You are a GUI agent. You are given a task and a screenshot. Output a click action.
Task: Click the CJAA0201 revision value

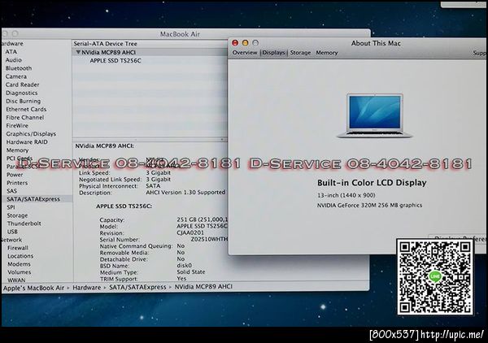click(x=190, y=233)
